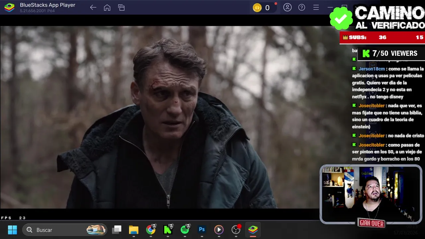This screenshot has height=239, width=425.
Task: Open the Windows Start menu
Action: 12,230
